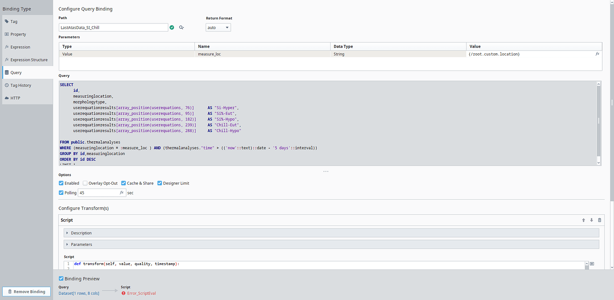Delete the Script transform via trash icon

click(x=599, y=220)
